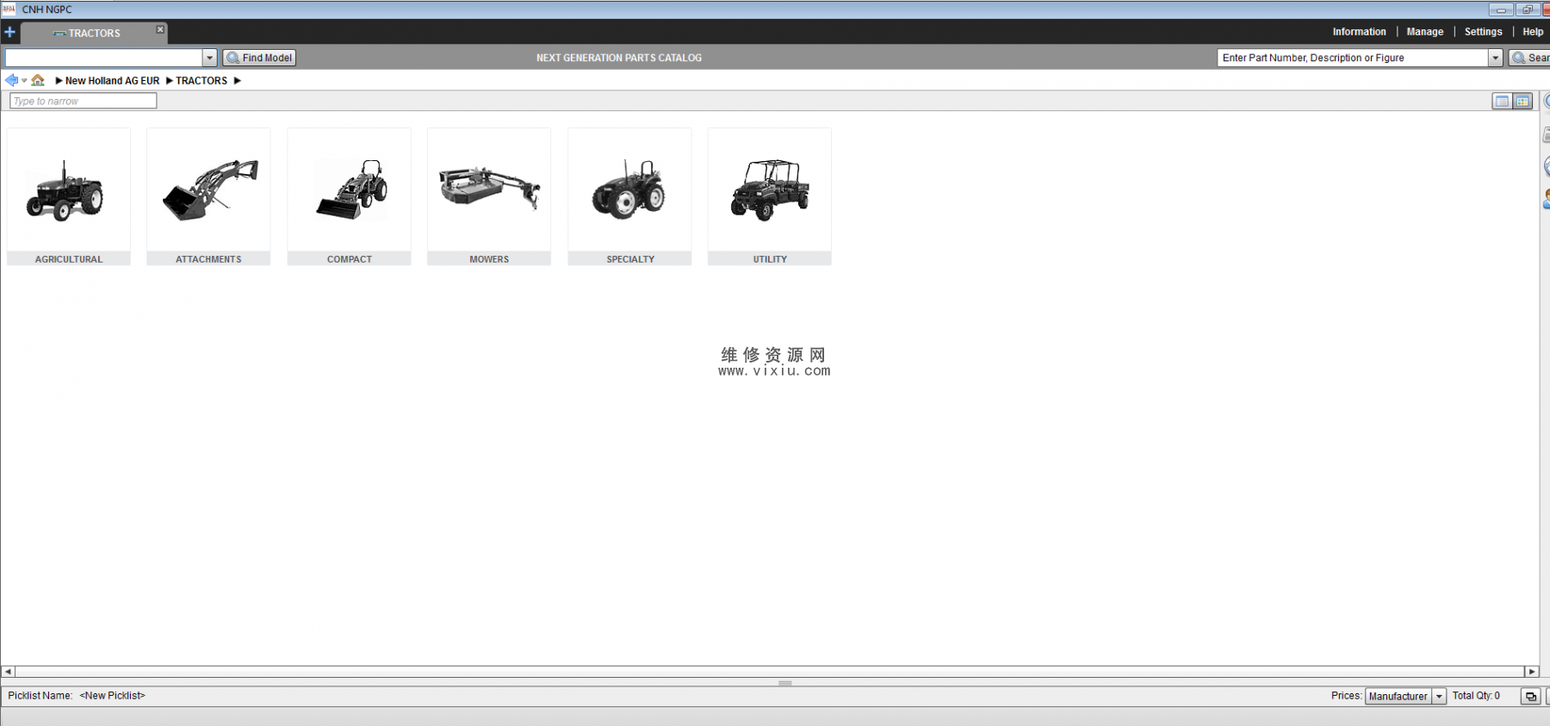Expand arrow before TRACTORS breadcrumb
The width and height of the screenshot is (1550, 726).
170,81
